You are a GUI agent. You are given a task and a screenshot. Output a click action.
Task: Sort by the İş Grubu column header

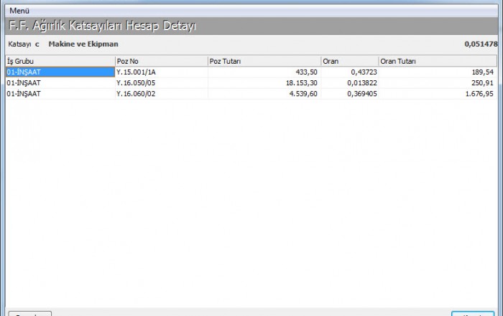point(60,62)
